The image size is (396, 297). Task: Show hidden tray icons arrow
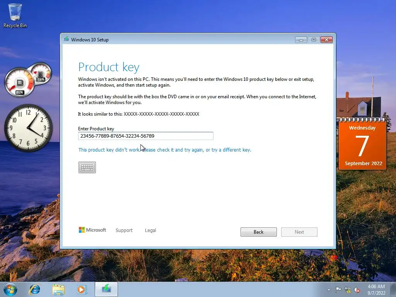click(x=329, y=290)
